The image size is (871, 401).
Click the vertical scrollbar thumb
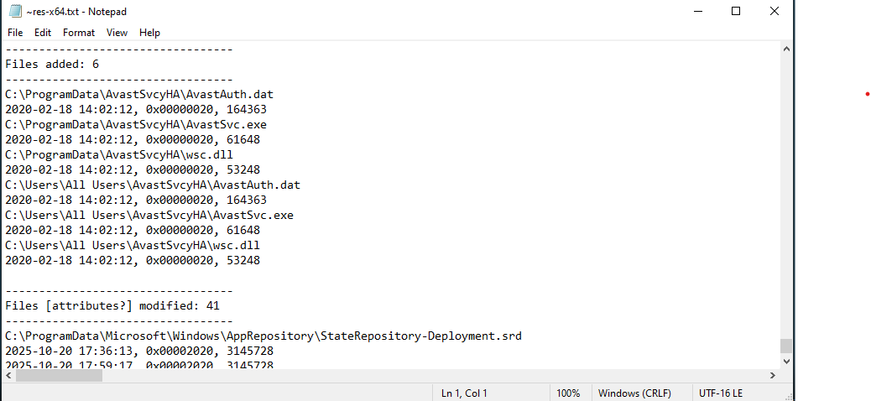click(786, 346)
